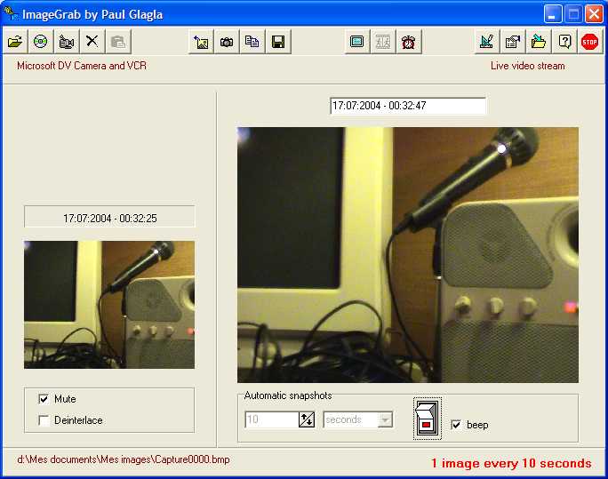Click the red STOP sign icon

coord(589,41)
